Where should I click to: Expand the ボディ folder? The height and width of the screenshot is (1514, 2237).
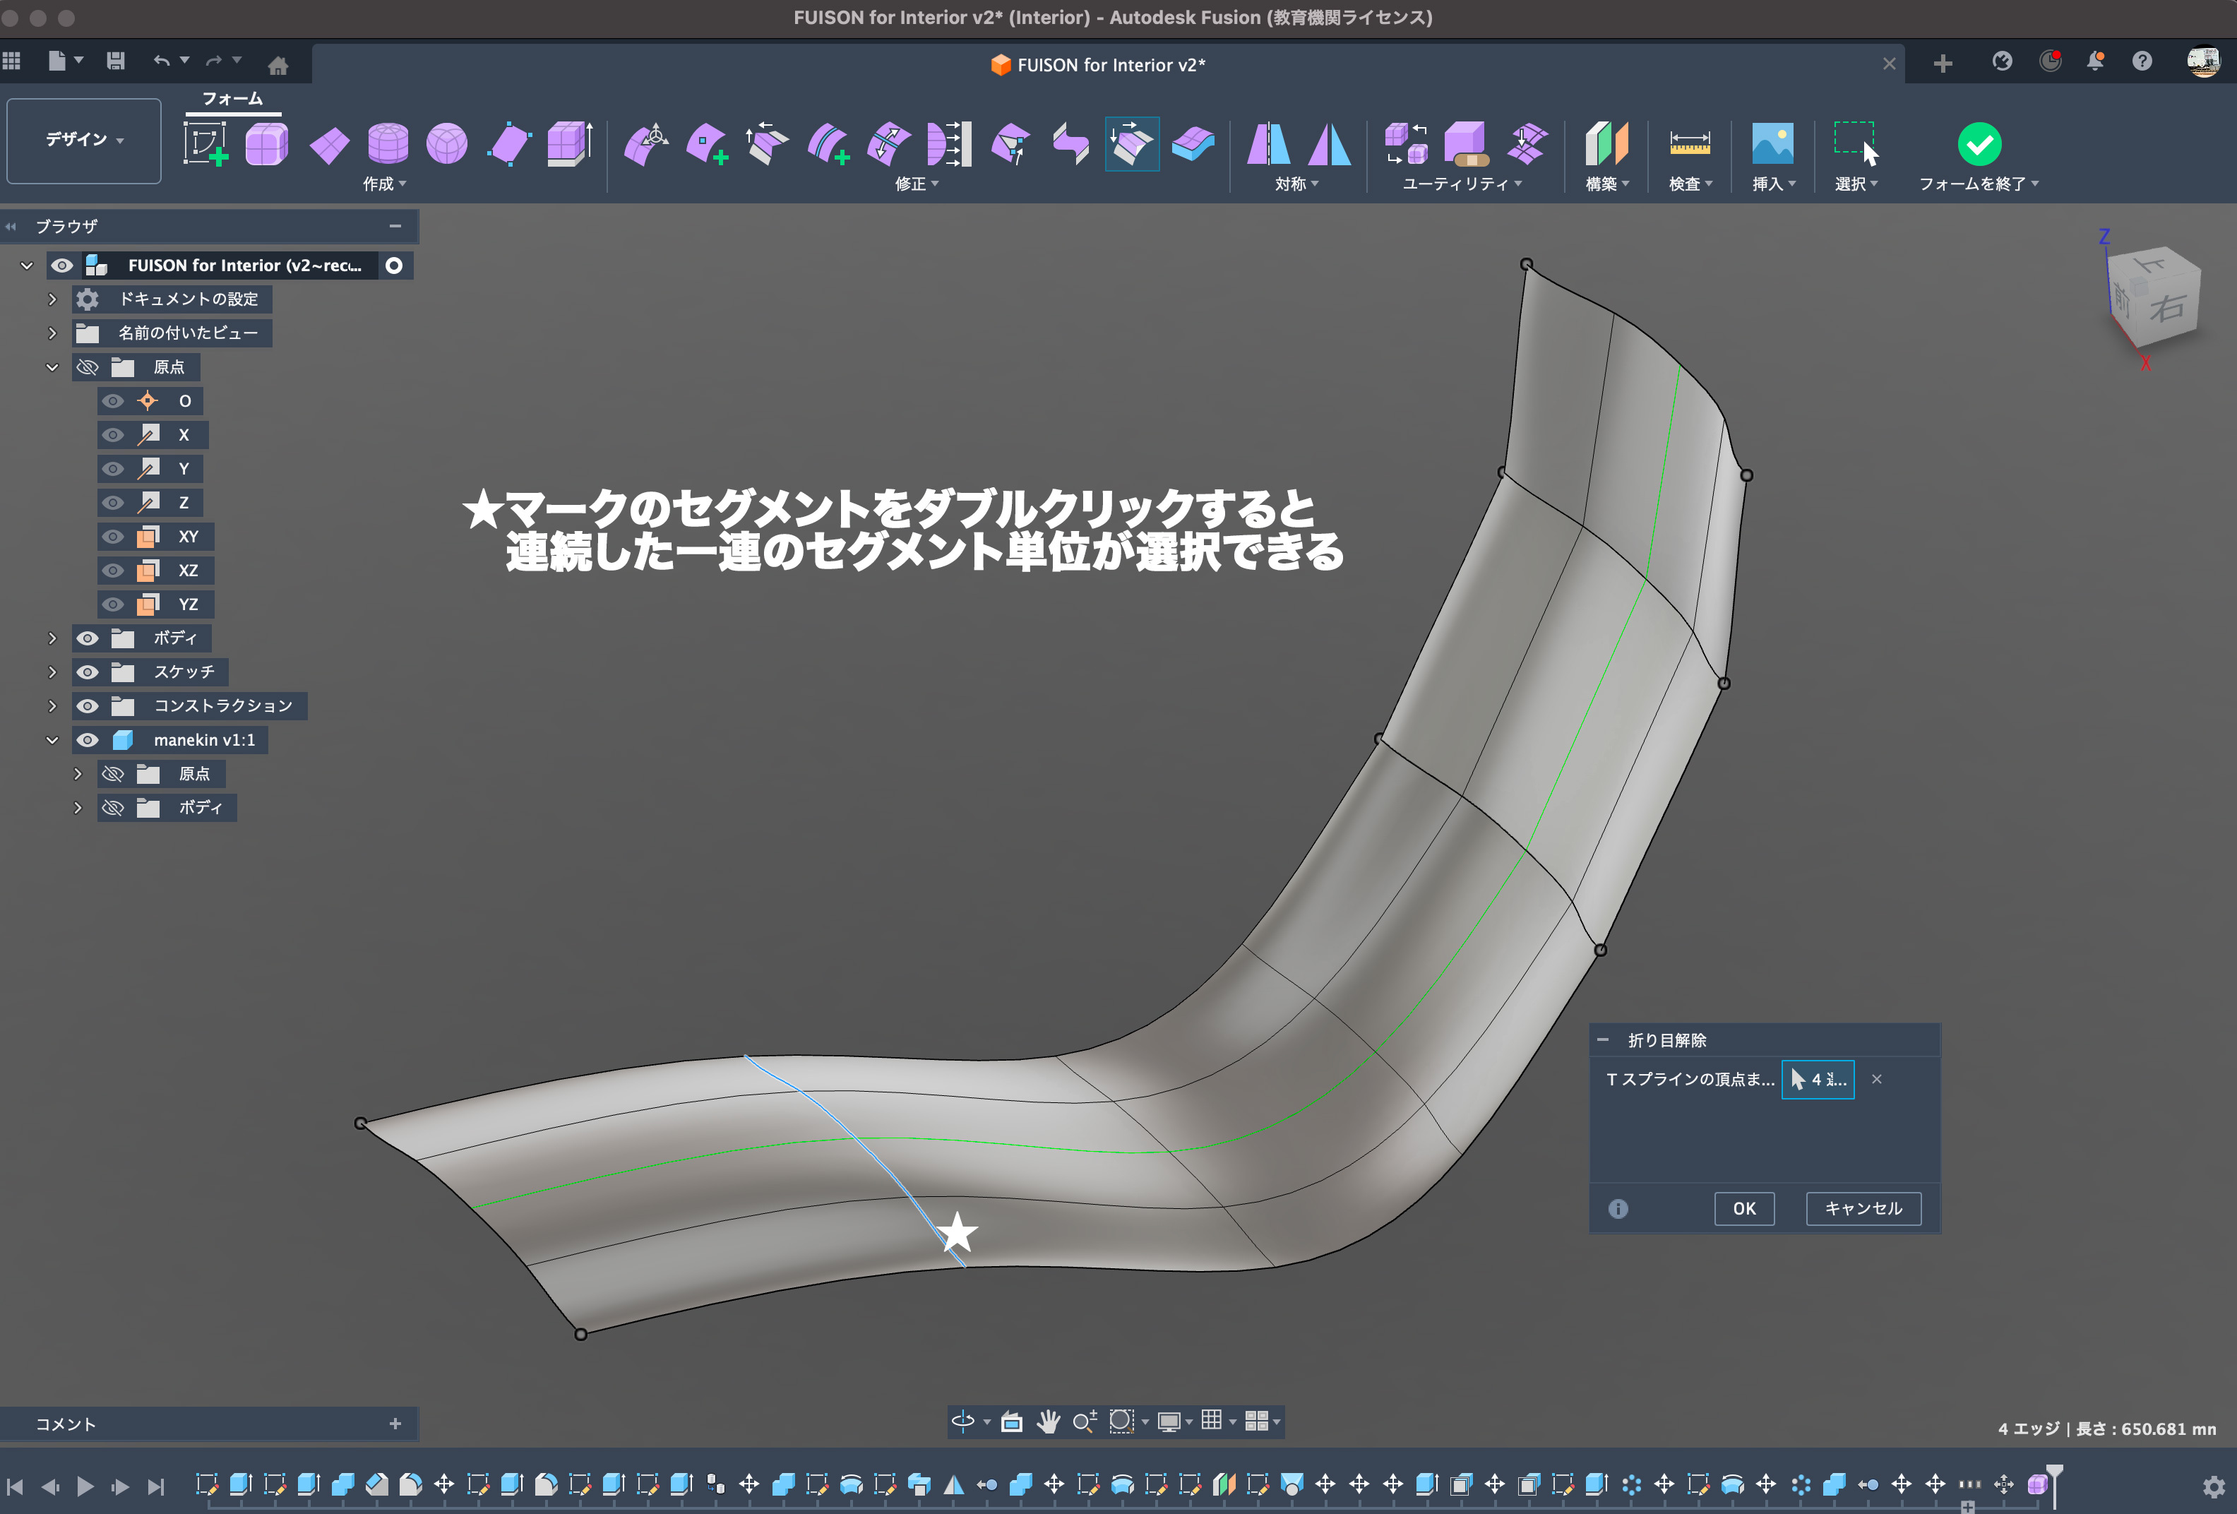point(53,638)
